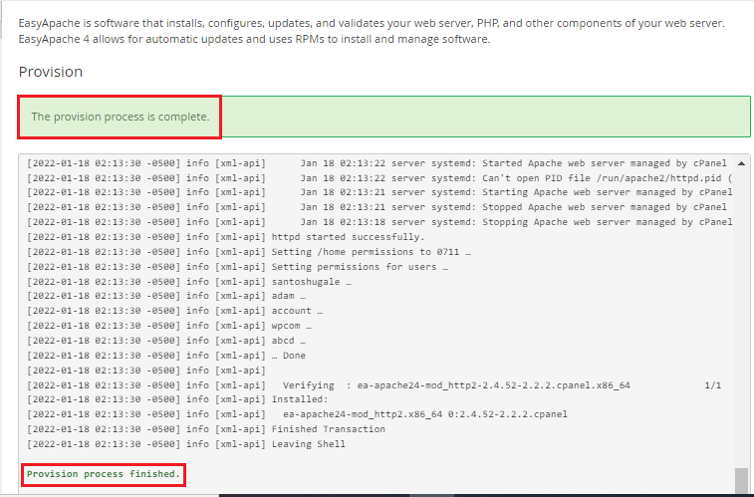Click the 'Provision process finished.' log line

tap(104, 474)
